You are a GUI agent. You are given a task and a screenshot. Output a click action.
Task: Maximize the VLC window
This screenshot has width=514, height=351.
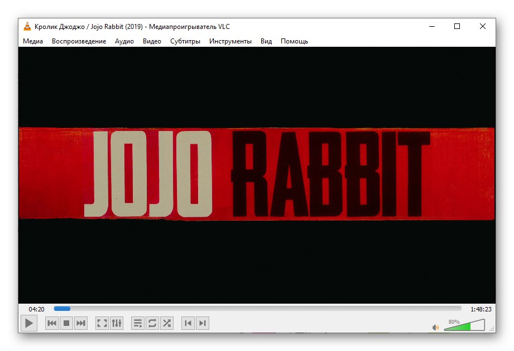tap(457, 26)
